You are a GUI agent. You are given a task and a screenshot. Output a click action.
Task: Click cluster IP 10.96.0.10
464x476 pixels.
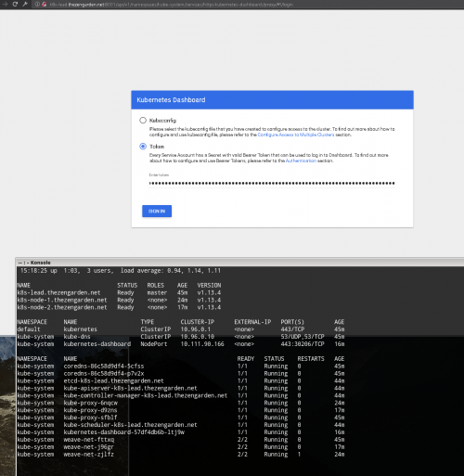pyautogui.click(x=198, y=337)
